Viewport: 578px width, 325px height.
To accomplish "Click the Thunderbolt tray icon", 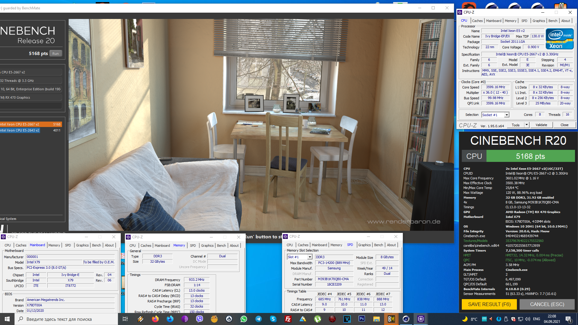I will 499,319.
